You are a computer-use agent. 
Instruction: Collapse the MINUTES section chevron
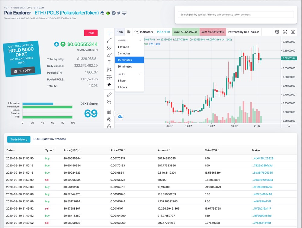tap(140, 40)
